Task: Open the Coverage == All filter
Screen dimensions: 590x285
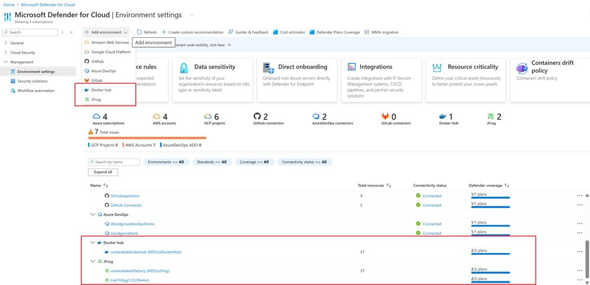Action: point(255,162)
